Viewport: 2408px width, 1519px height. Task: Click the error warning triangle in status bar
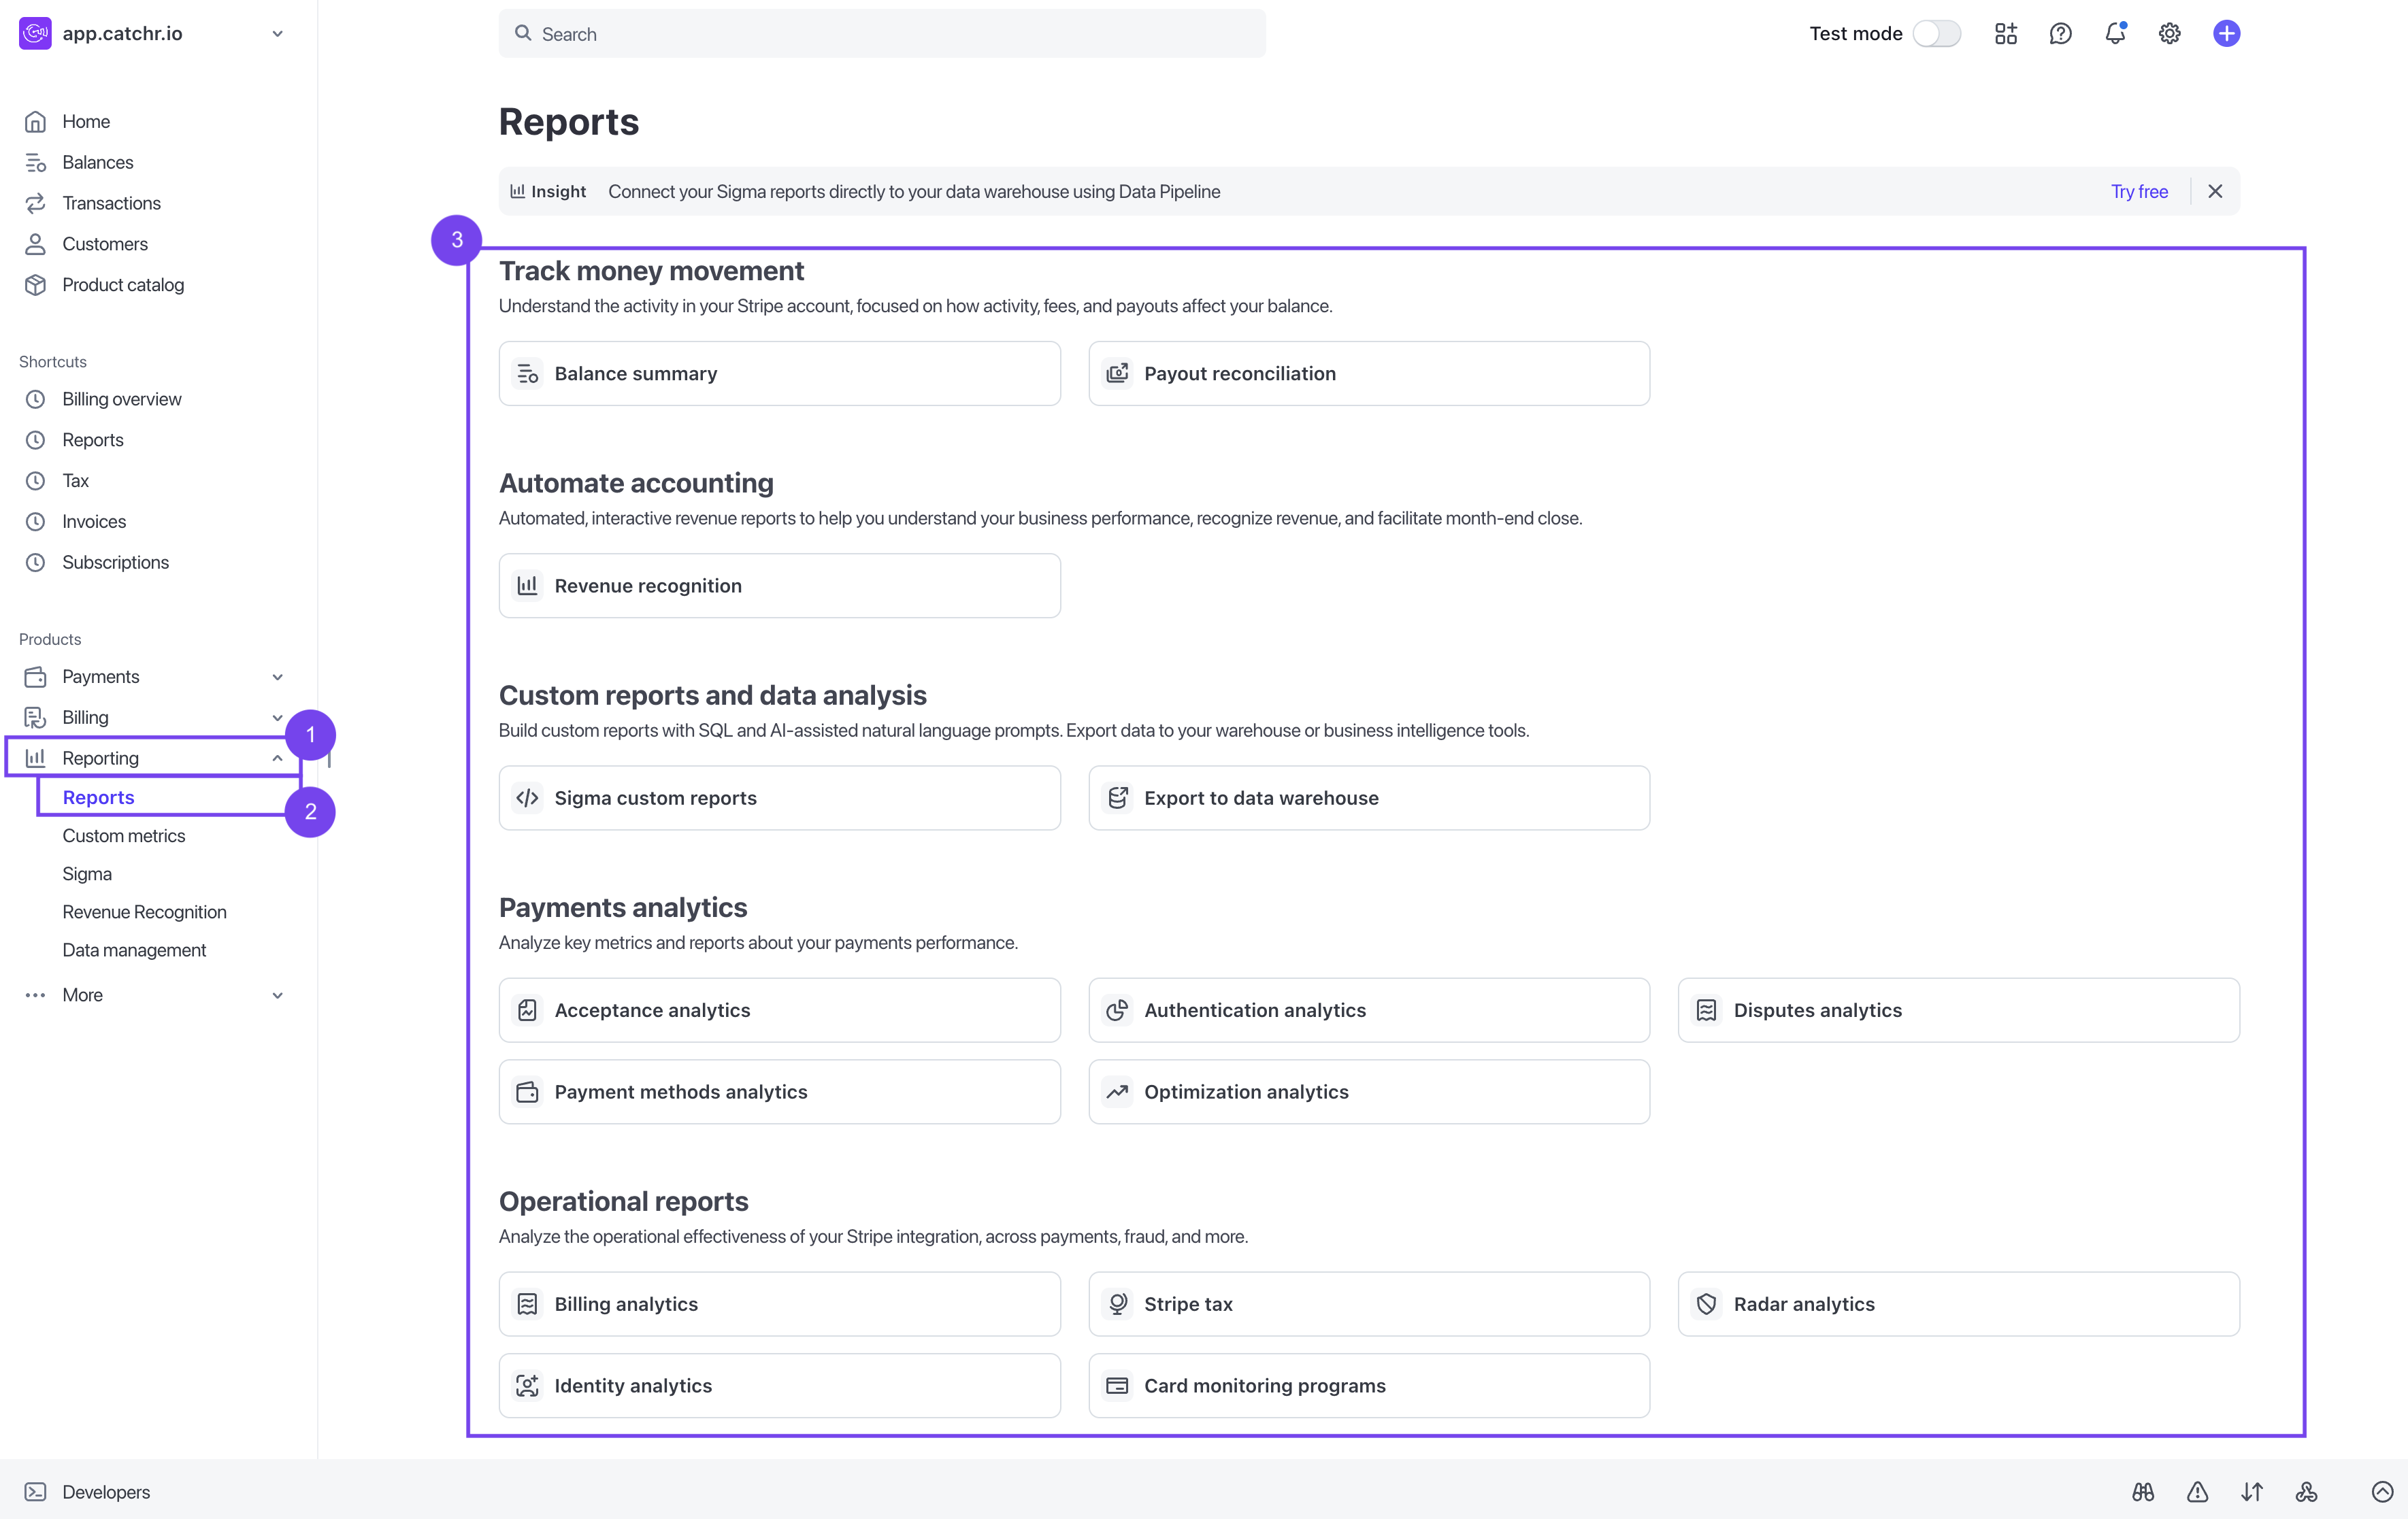[2197, 1491]
